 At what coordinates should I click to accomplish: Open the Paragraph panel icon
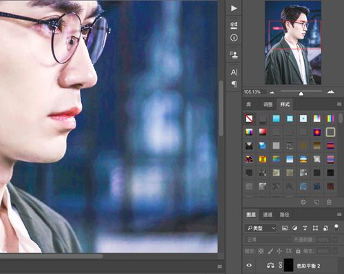point(234,84)
